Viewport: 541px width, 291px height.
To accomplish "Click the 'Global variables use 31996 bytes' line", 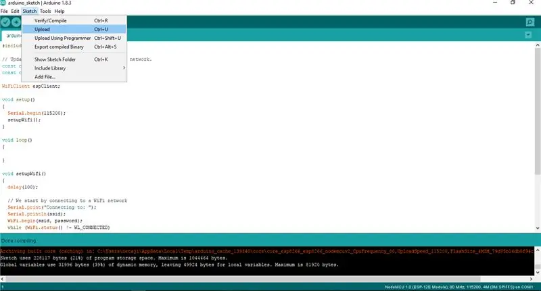I will coord(170,265).
